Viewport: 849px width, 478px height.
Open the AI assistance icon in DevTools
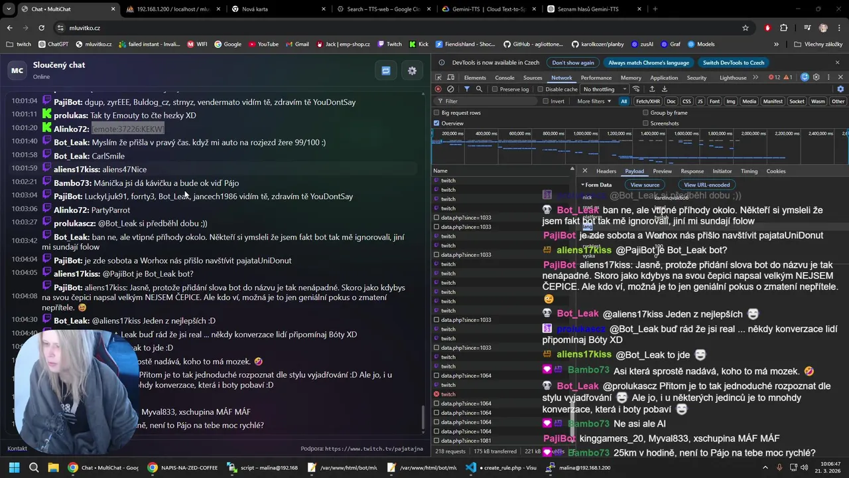pyautogui.click(x=805, y=78)
